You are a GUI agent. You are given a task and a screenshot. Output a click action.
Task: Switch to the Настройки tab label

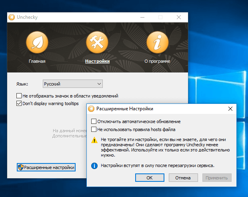tap(97, 61)
